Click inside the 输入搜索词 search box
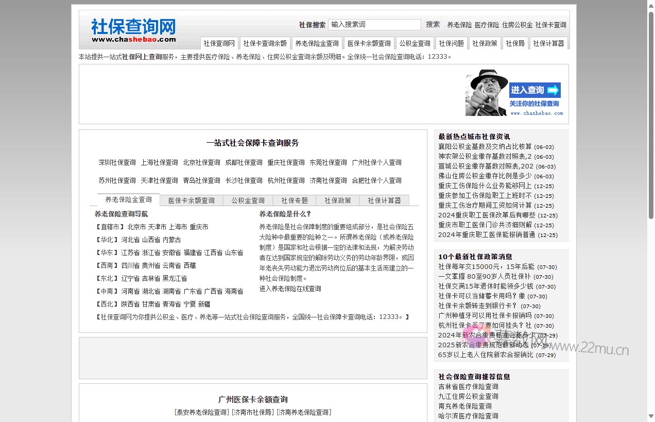Viewport: 655px width, 422px height. (x=374, y=24)
